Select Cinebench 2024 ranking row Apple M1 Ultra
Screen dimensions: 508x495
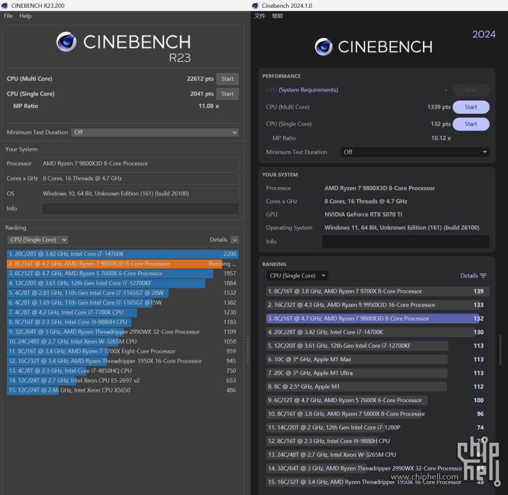(377, 373)
